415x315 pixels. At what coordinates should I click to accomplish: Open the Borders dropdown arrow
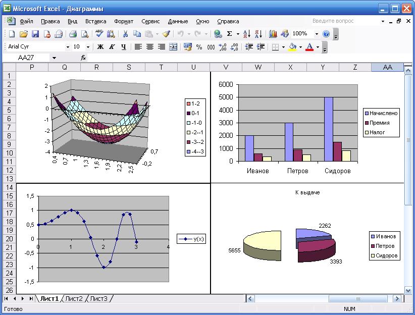(283, 47)
